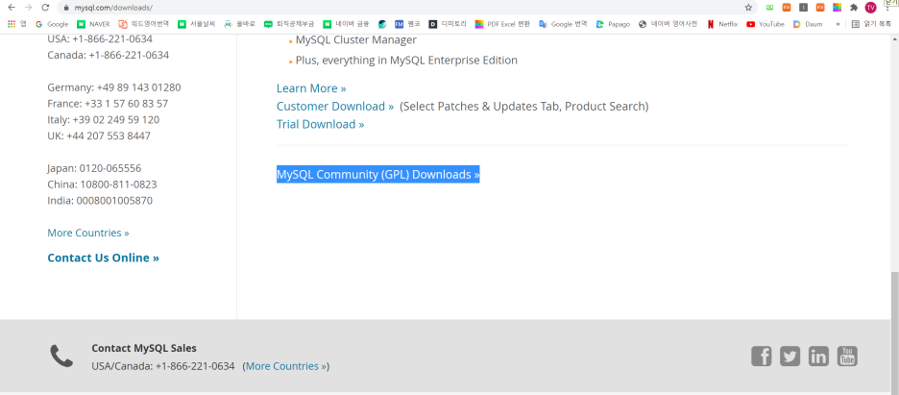Open the Daum bookmark
This screenshot has width=899, height=395.
coord(808,24)
